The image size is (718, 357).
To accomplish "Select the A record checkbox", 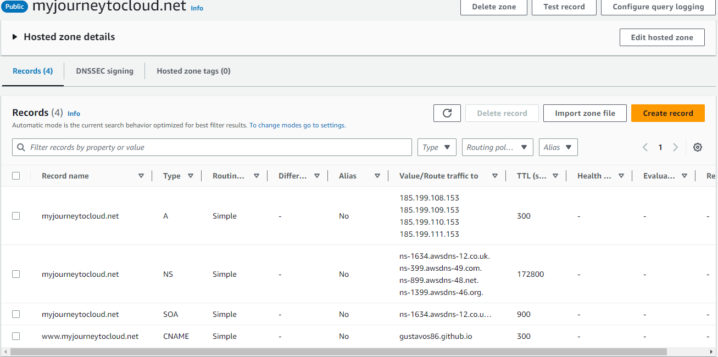I will click(16, 216).
